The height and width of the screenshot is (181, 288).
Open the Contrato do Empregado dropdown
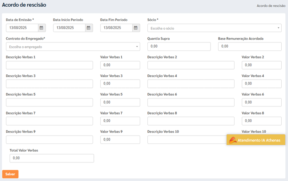[x=73, y=47]
